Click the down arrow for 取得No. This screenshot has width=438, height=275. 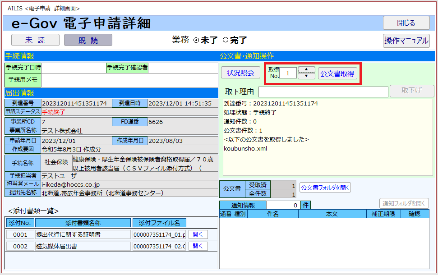pyautogui.click(x=306, y=76)
